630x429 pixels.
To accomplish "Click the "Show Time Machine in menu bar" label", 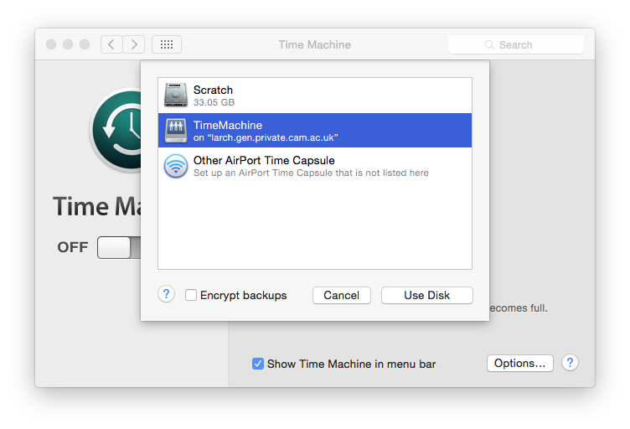I will click(x=351, y=364).
